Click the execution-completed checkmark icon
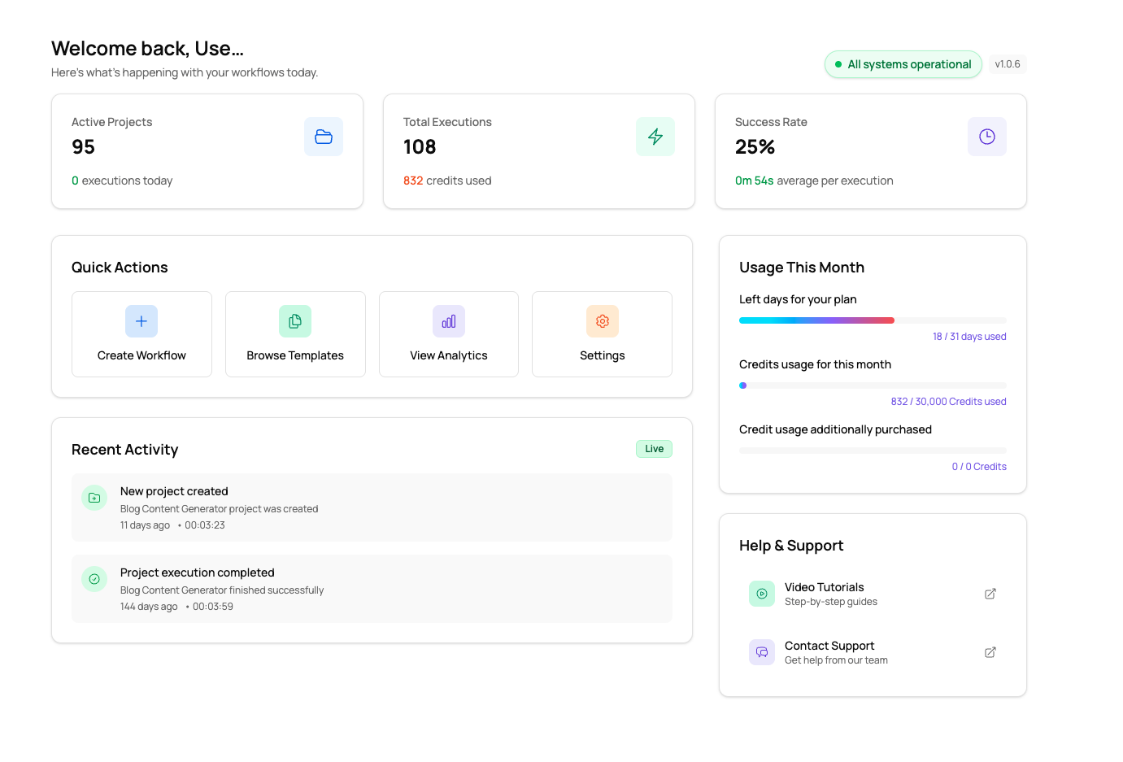1123x762 pixels. (x=94, y=578)
